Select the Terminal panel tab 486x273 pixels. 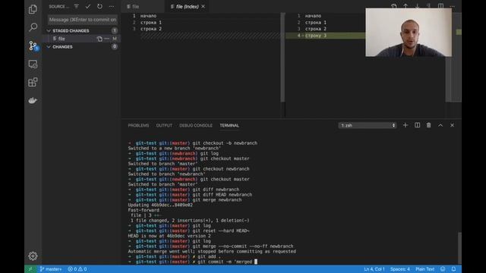[x=229, y=125]
